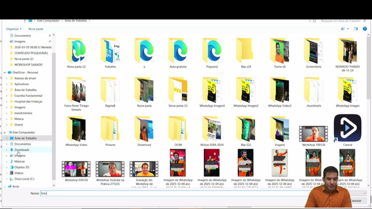Select the NOIVADO THIAGO 09-11-24 folder
This screenshot has width=372, height=209.
click(348, 55)
